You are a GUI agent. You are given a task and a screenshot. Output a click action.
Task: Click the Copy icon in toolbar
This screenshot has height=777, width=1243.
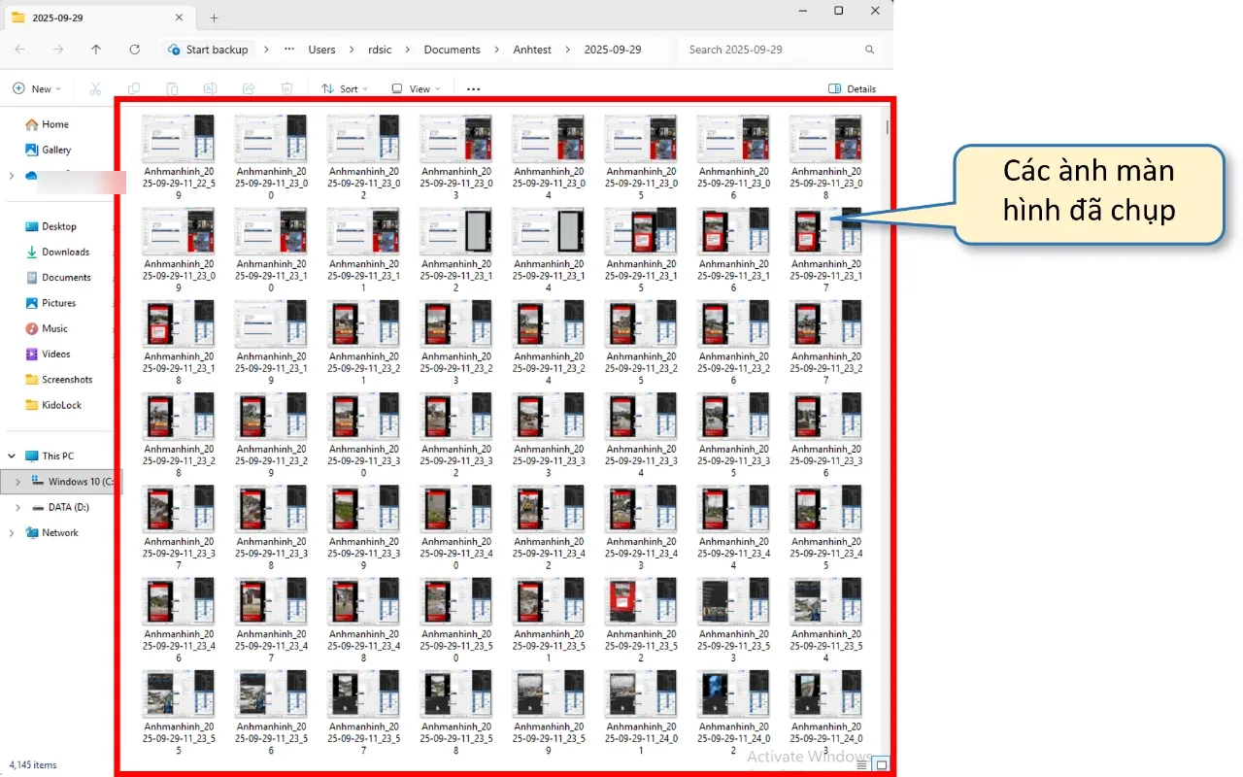pos(134,88)
